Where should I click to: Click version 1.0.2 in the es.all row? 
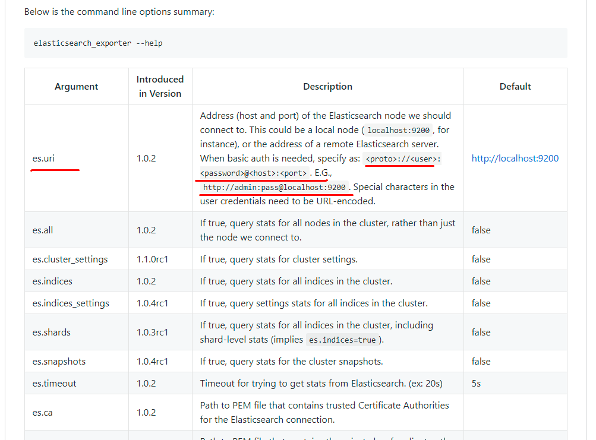tap(146, 230)
